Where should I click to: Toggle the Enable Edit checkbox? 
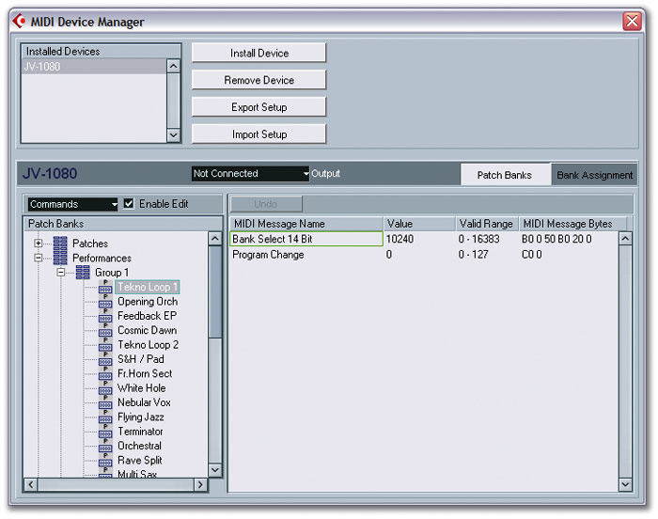(x=129, y=204)
